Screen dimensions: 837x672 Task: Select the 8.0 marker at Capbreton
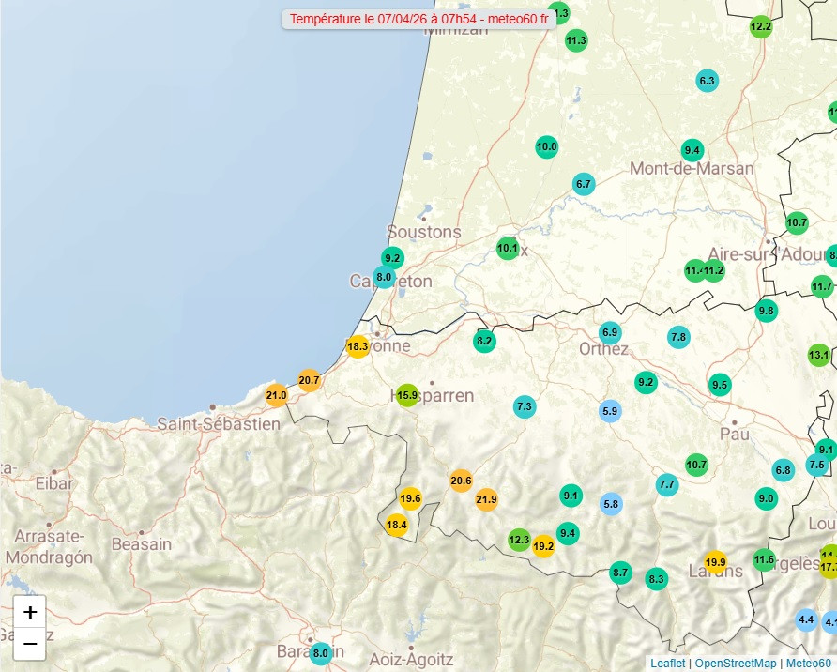coord(384,277)
